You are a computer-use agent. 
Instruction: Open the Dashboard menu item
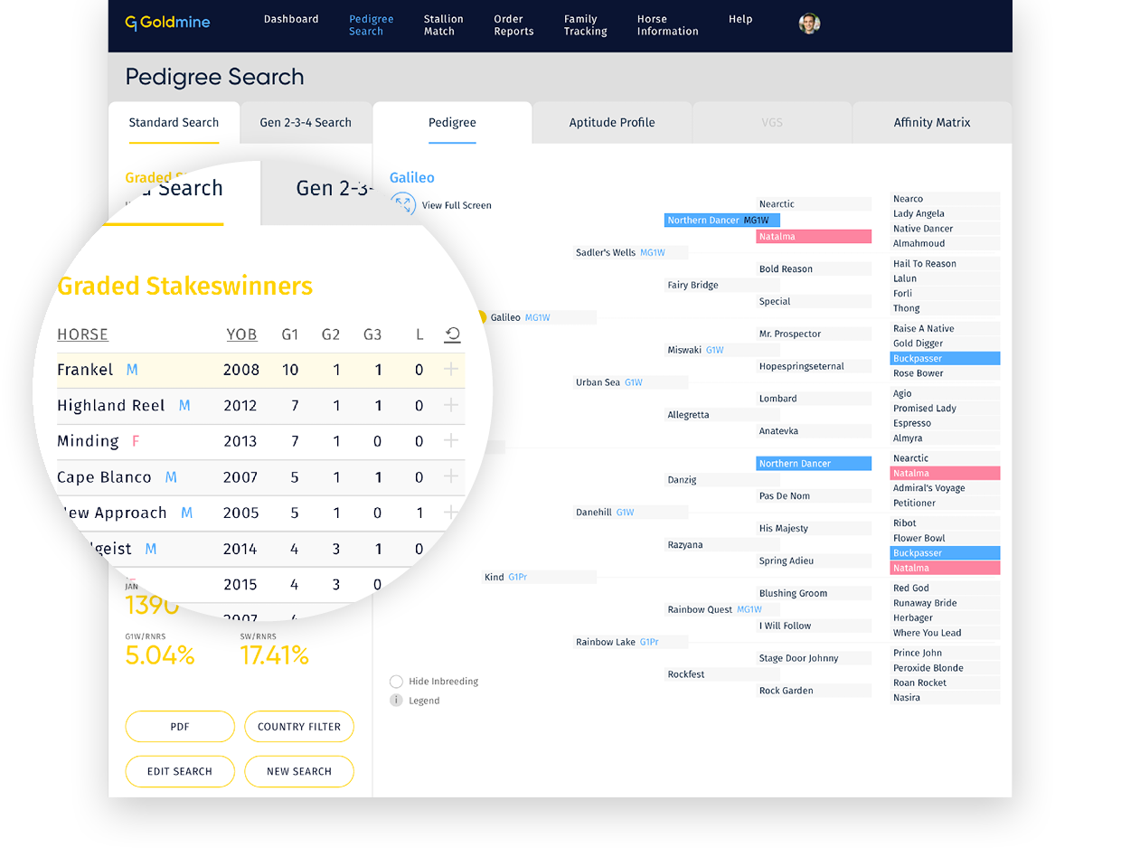[x=291, y=19]
